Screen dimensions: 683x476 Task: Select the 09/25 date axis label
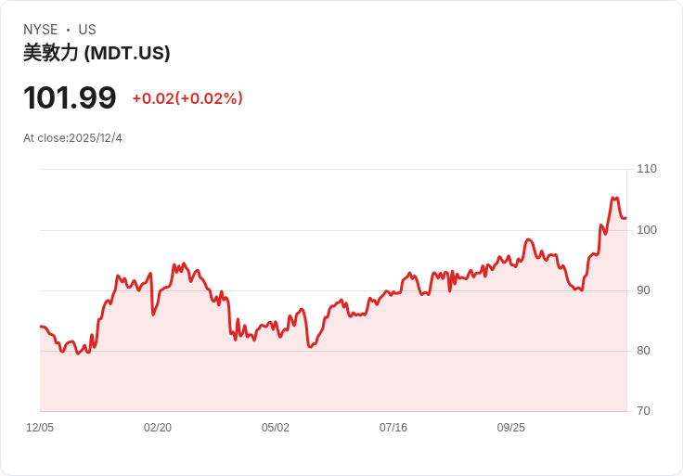click(511, 428)
